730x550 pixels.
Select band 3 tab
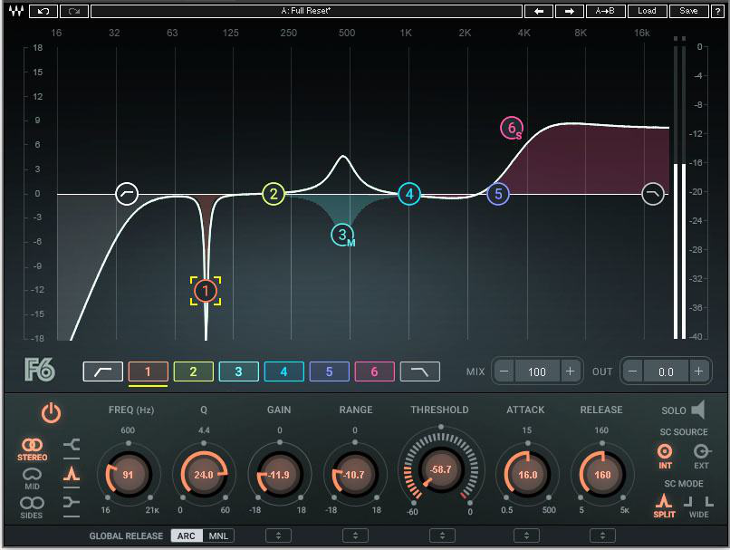(238, 371)
